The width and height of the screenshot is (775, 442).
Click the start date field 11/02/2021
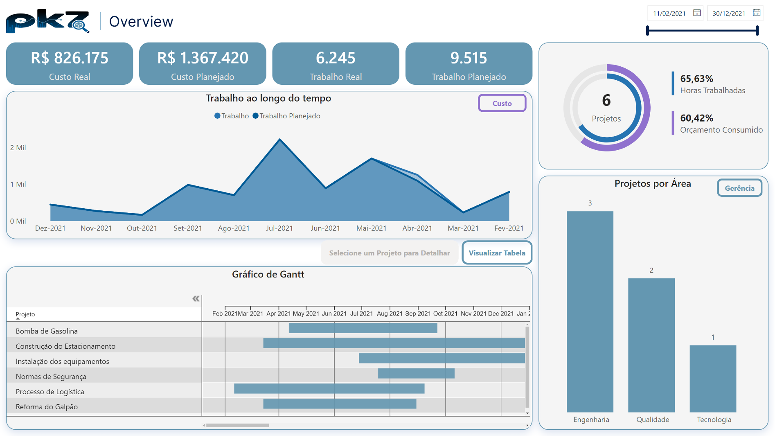(669, 14)
